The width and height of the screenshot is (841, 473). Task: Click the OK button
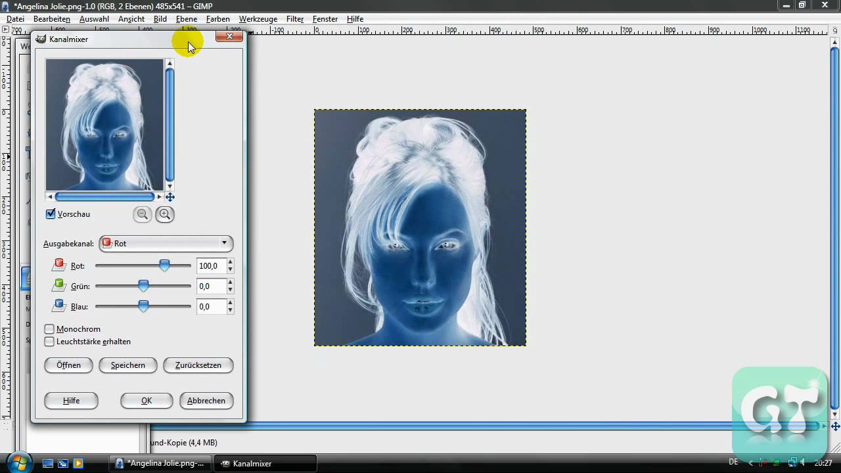147,401
